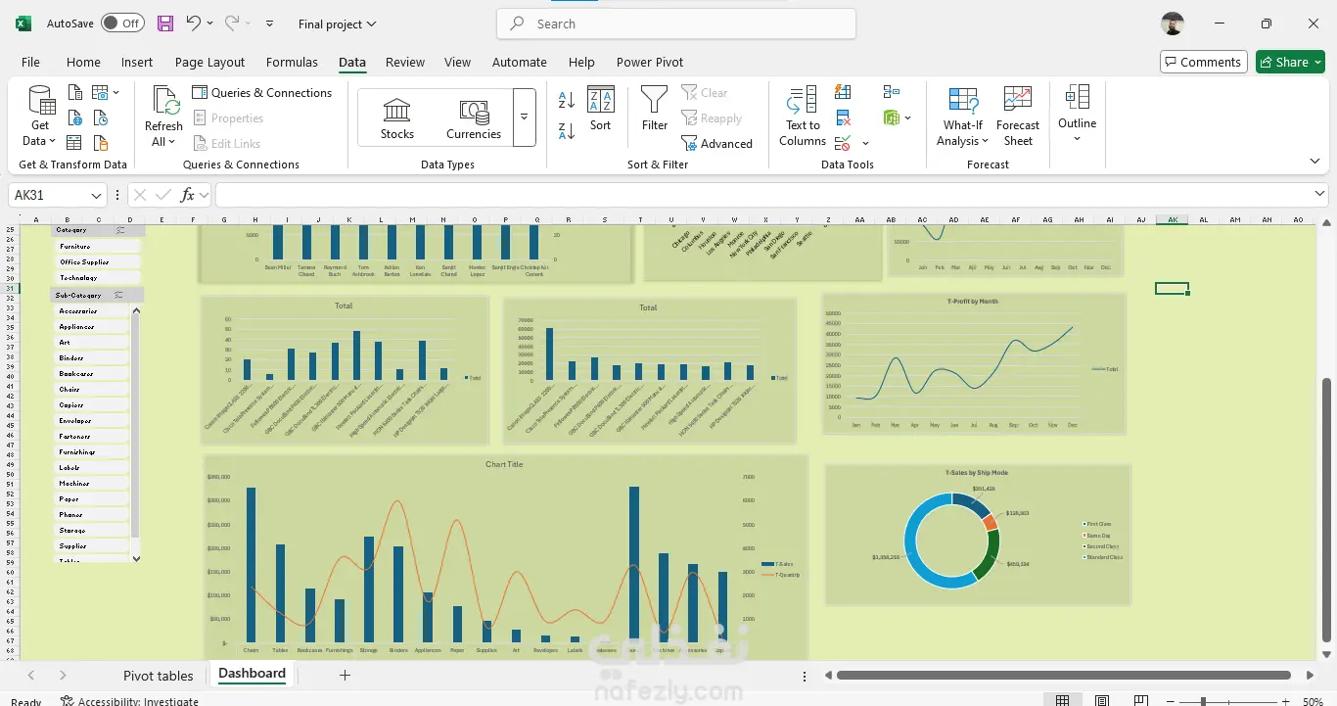Screen dimensions: 1337x706
Task: Select Machines in Sub-Category slicer
Action: (x=91, y=484)
